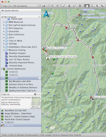The width and height of the screenshot is (106, 137).
Task: Expand the BMW Motorrad folder
Action: [4, 22]
